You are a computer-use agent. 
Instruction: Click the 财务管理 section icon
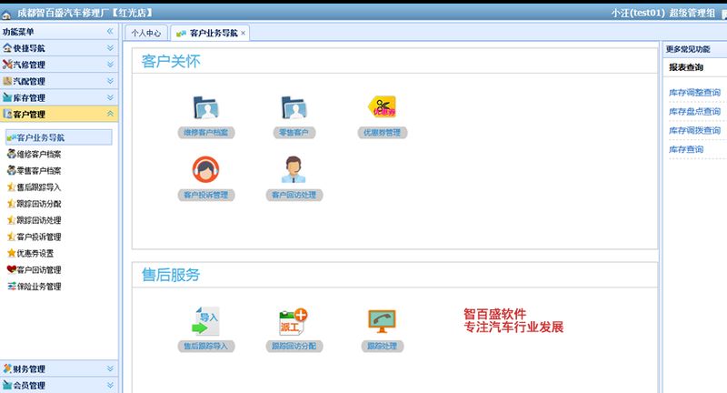tap(7, 368)
